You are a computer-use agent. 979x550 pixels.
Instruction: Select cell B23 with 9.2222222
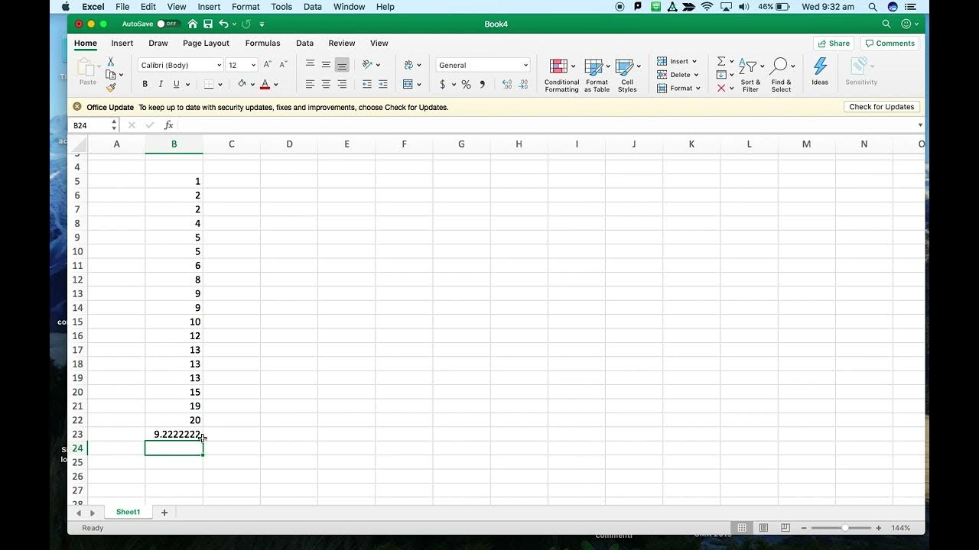[174, 435]
